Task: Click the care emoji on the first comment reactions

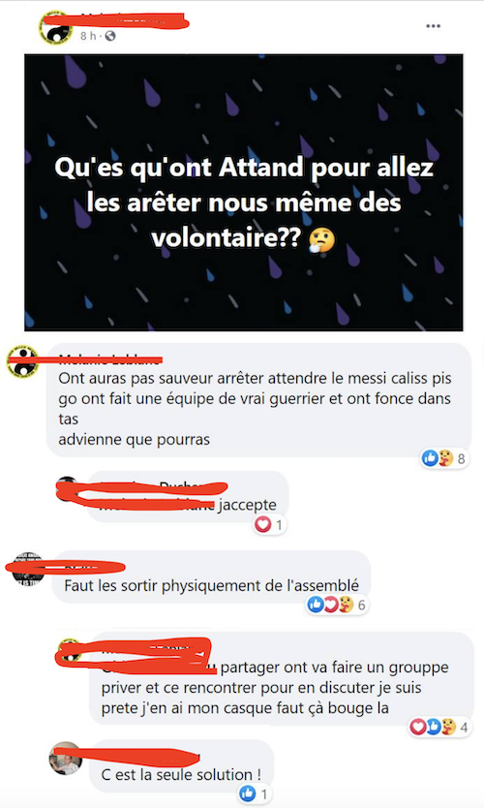Action: (x=445, y=458)
